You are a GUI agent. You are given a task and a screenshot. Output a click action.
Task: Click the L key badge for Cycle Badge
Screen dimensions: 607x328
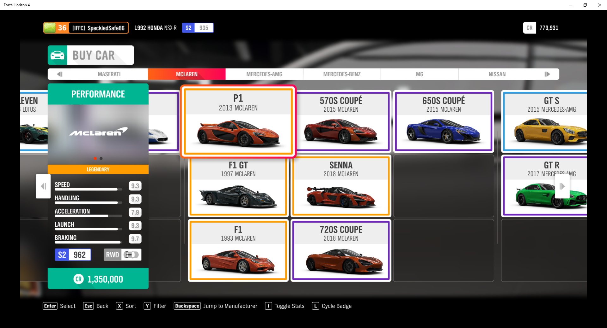pyautogui.click(x=315, y=306)
